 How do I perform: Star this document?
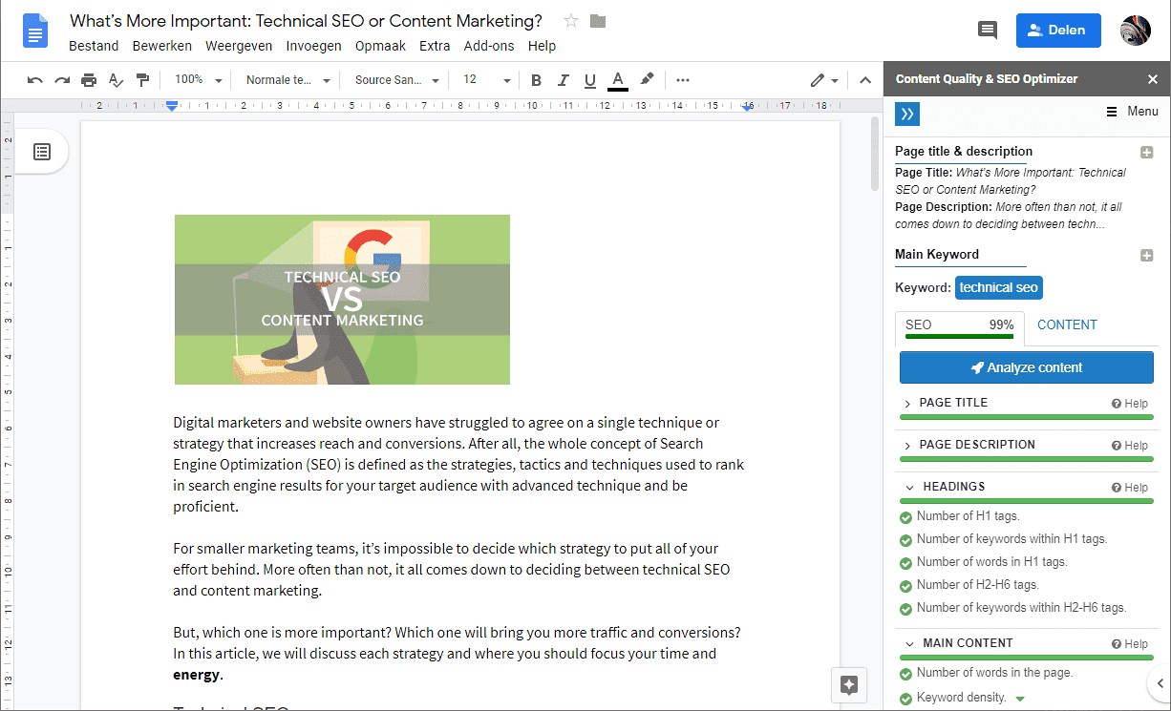(x=571, y=21)
